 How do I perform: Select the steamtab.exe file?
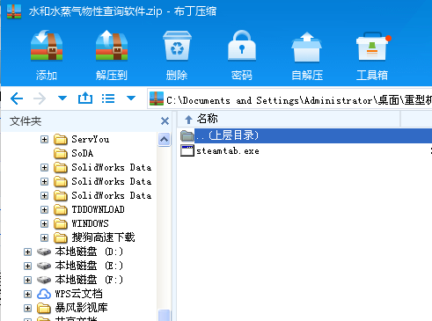coord(228,151)
